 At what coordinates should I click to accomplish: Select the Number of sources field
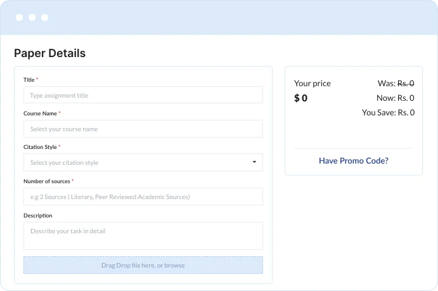(143, 197)
